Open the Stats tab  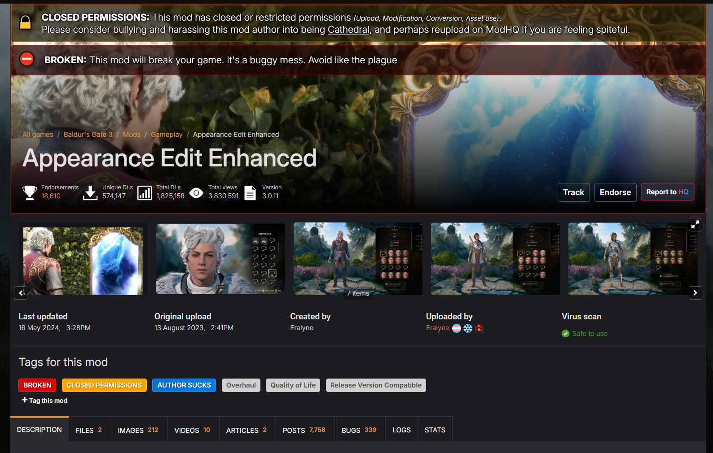tap(435, 430)
